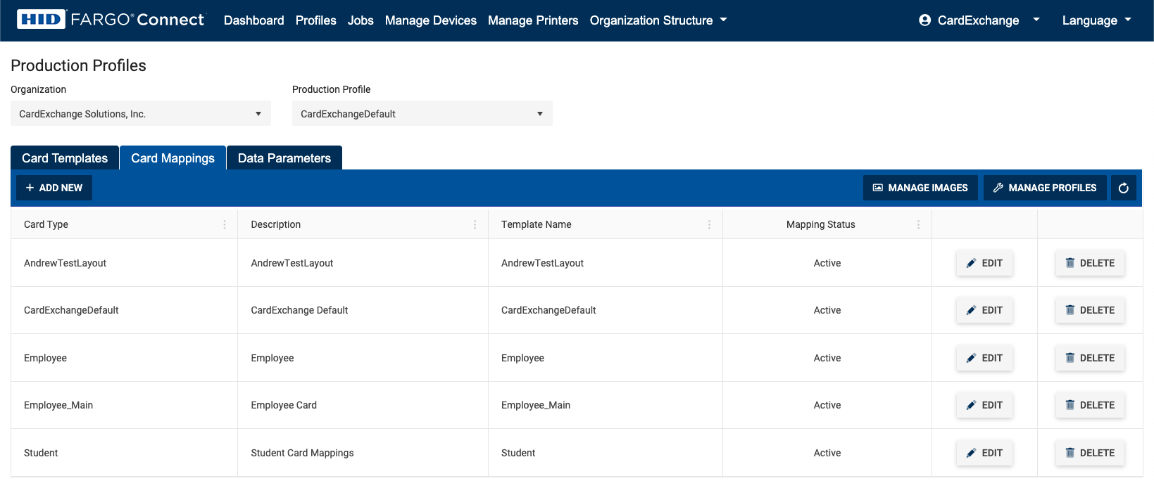Delete the Employee_Main mapping

point(1090,405)
